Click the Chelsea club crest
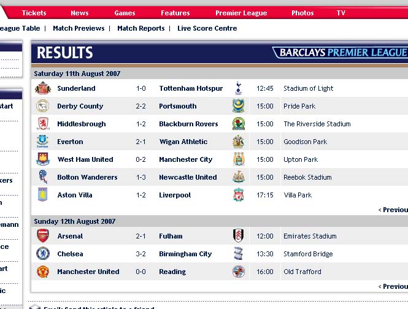Screen dimensions: 408x309 pyautogui.click(x=43, y=254)
